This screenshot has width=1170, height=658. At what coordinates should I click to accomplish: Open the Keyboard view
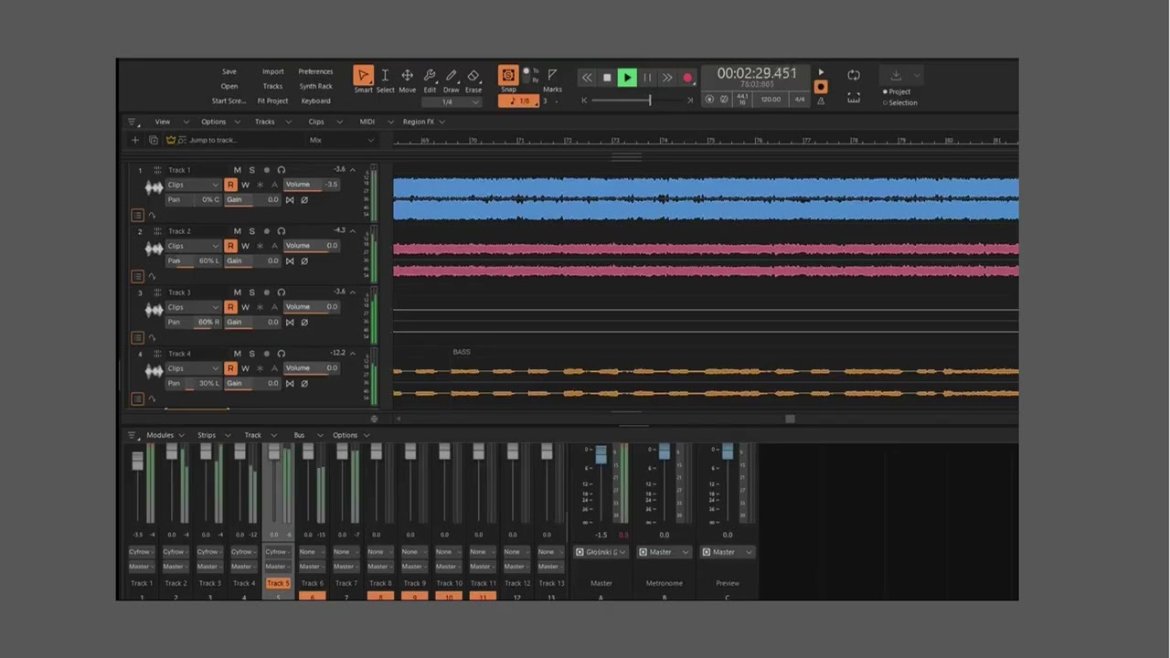pyautogui.click(x=315, y=101)
